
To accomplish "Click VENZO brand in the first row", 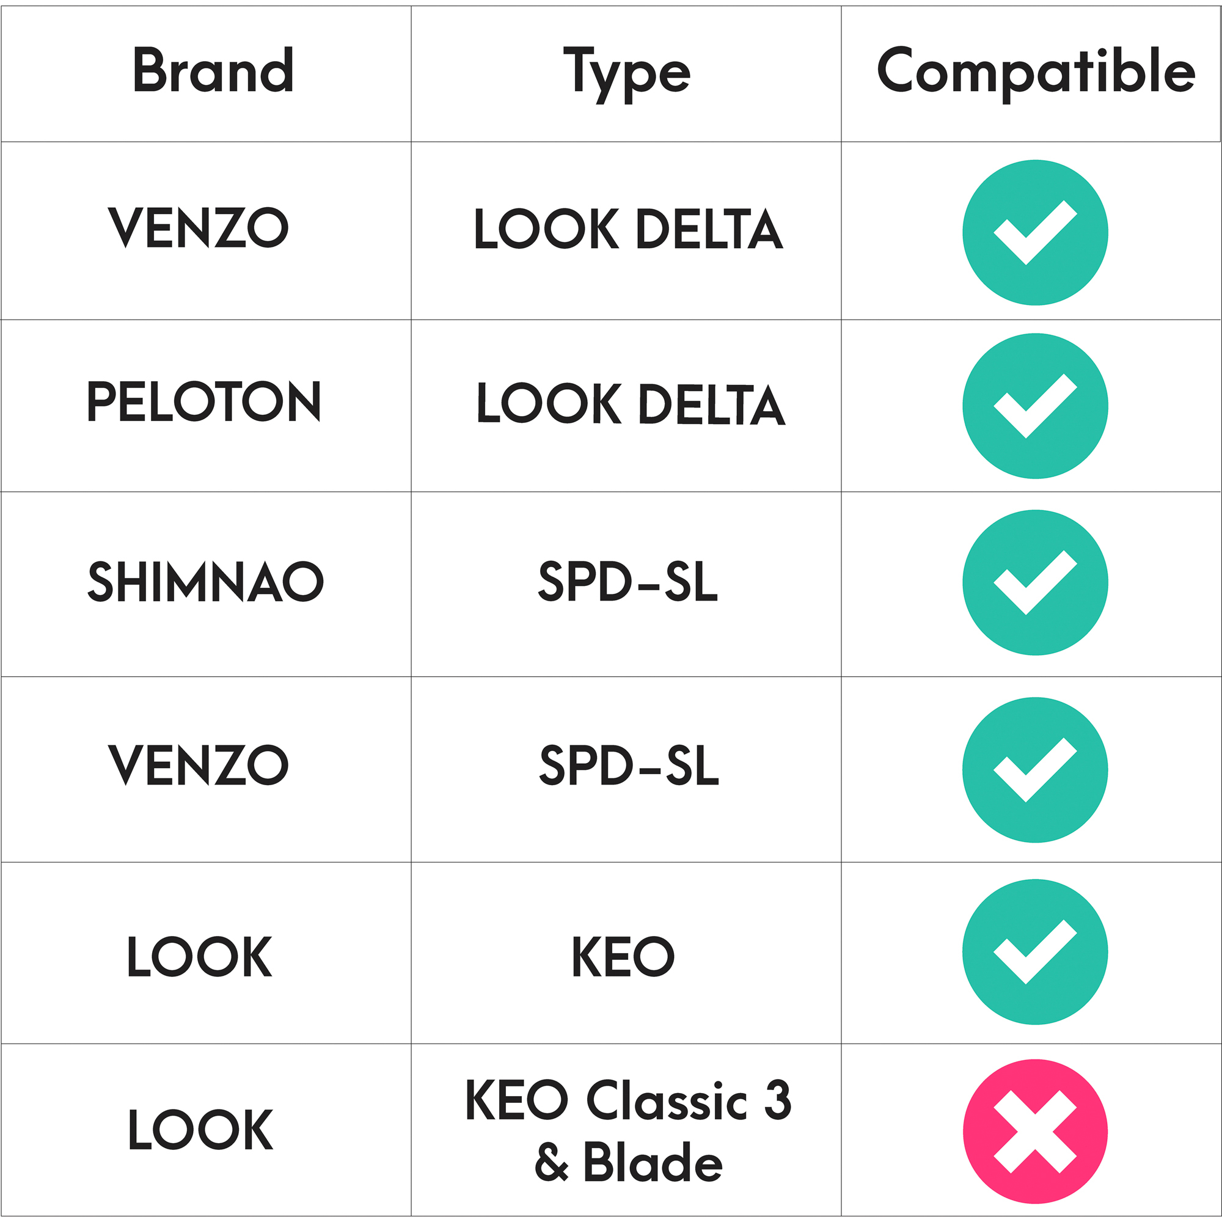I will coord(198,228).
